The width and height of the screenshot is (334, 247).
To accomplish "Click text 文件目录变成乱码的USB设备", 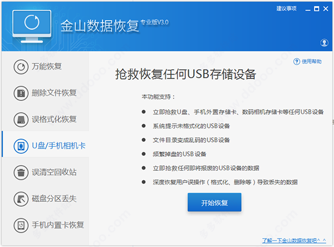I will pos(191,140).
